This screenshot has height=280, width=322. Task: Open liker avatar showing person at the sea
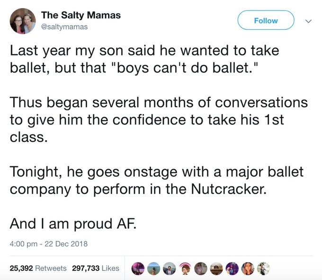pyautogui.click(x=153, y=269)
